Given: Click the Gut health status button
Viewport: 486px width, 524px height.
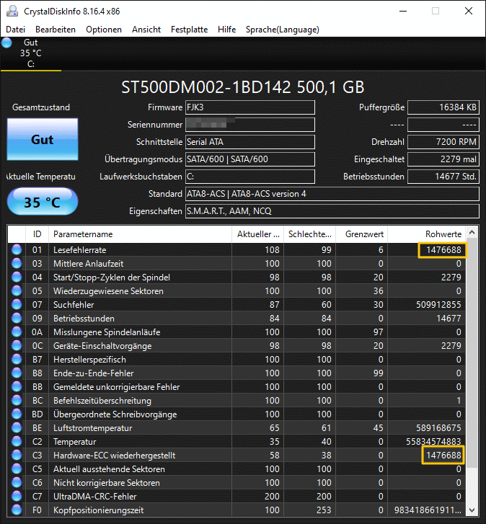Looking at the screenshot, I should coord(43,139).
